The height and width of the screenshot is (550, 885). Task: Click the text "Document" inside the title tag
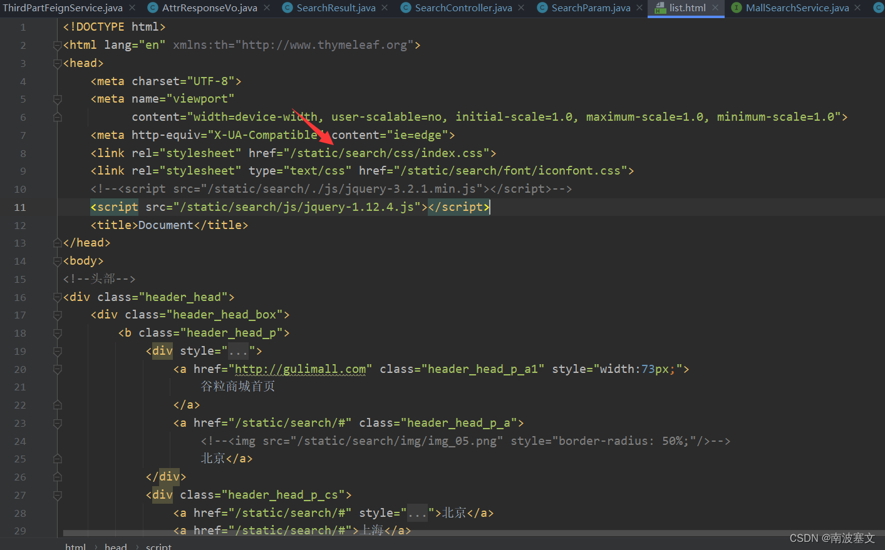pyautogui.click(x=166, y=225)
